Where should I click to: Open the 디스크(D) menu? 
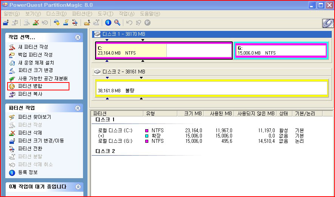(57, 14)
